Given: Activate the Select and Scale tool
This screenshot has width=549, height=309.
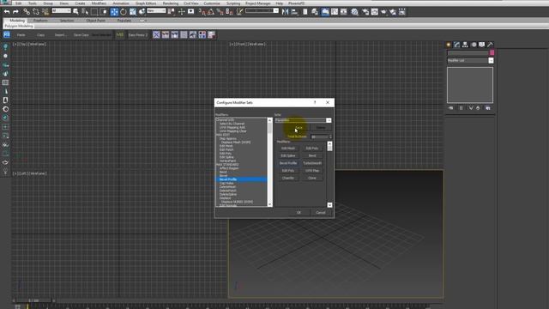Looking at the screenshot, I should 133,12.
